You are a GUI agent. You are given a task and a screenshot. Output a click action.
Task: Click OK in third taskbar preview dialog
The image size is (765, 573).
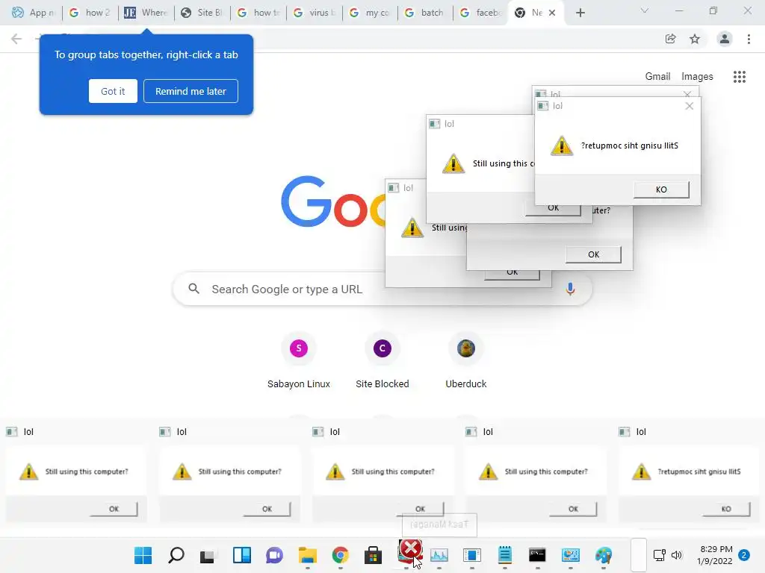420,509
